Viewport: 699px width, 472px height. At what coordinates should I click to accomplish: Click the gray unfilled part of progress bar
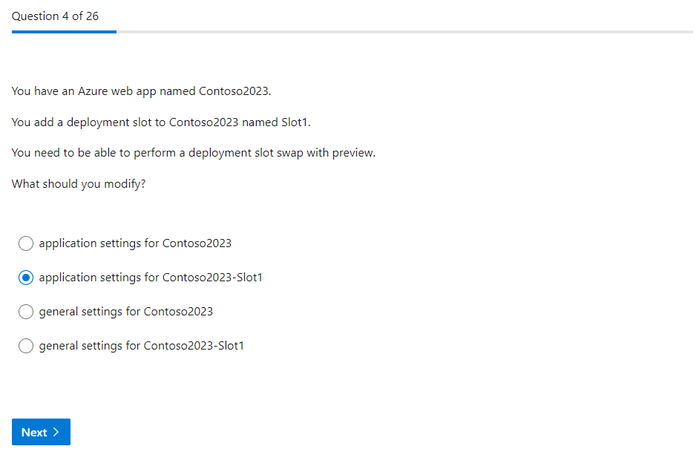tap(404, 32)
